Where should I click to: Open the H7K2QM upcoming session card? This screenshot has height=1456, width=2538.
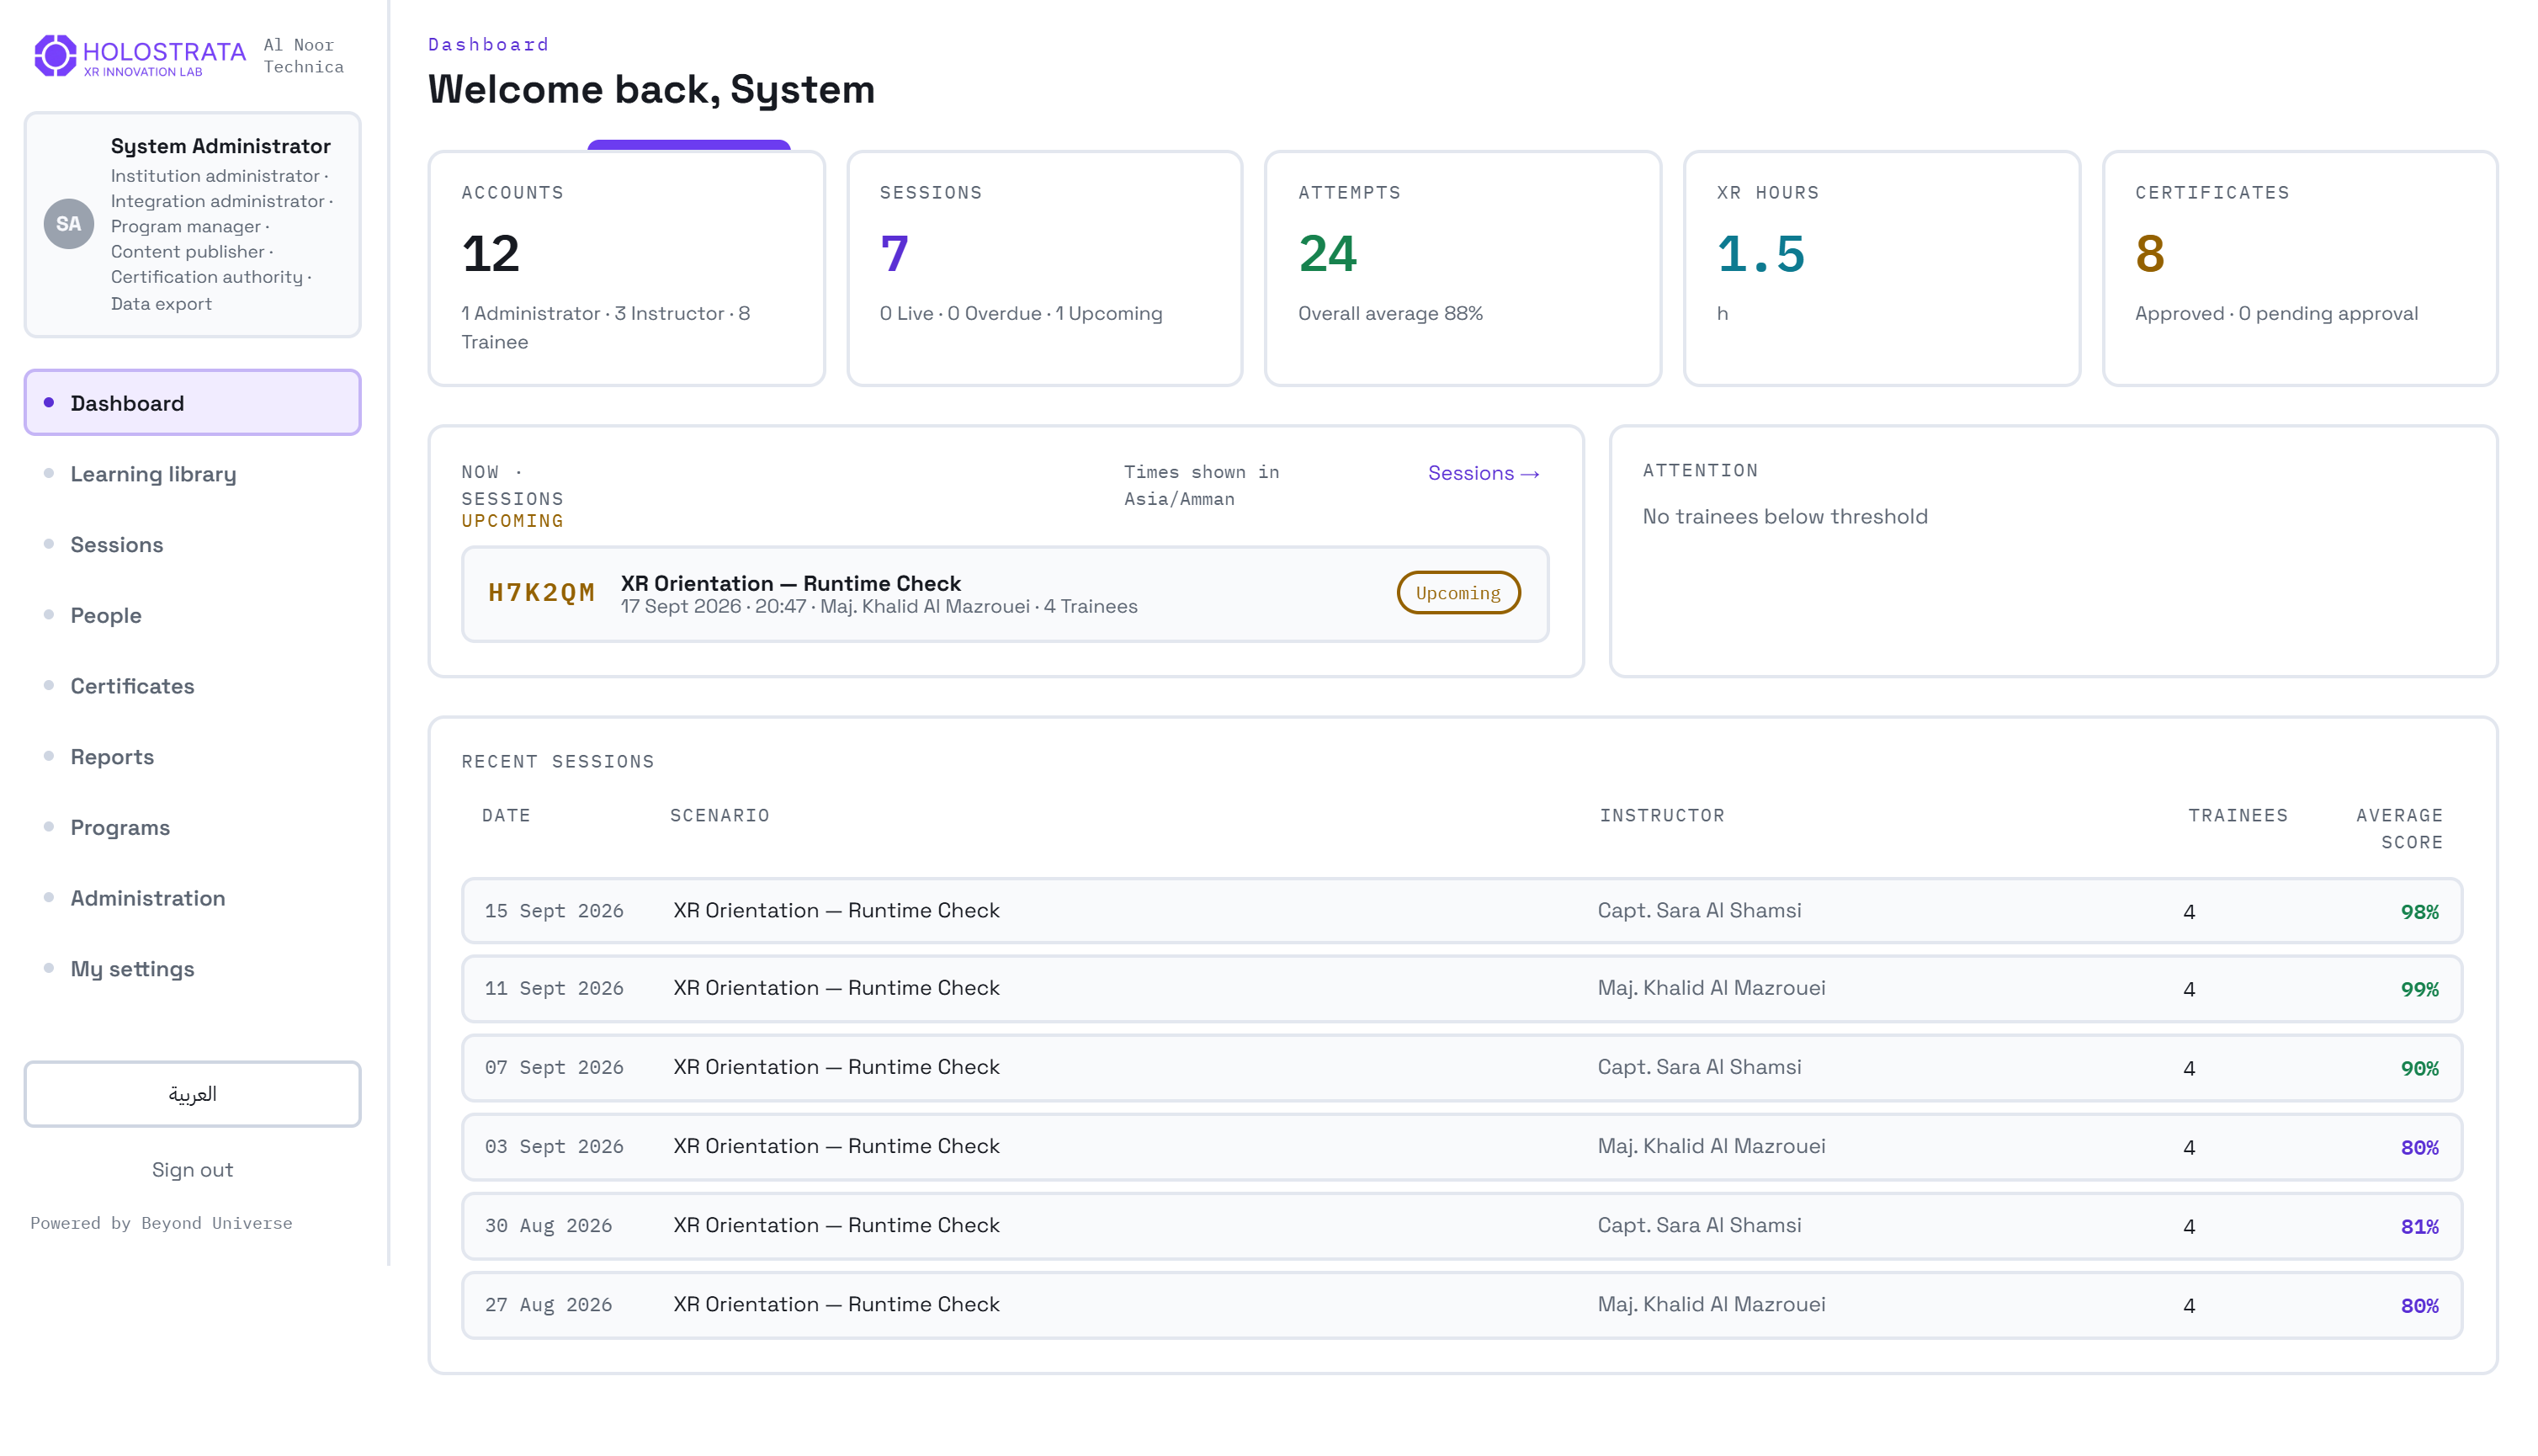(1006, 594)
